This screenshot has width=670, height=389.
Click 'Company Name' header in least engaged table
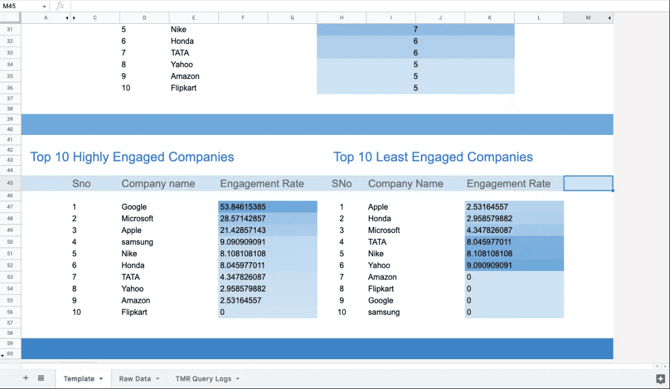pyautogui.click(x=406, y=184)
